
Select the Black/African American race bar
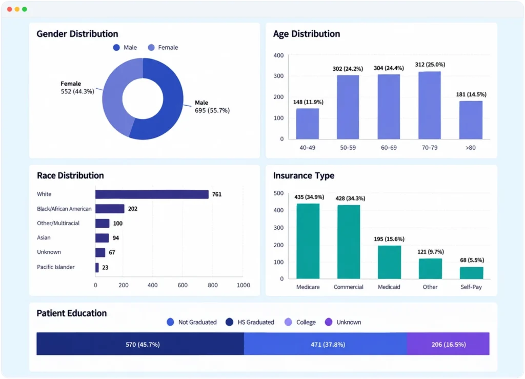(x=110, y=209)
